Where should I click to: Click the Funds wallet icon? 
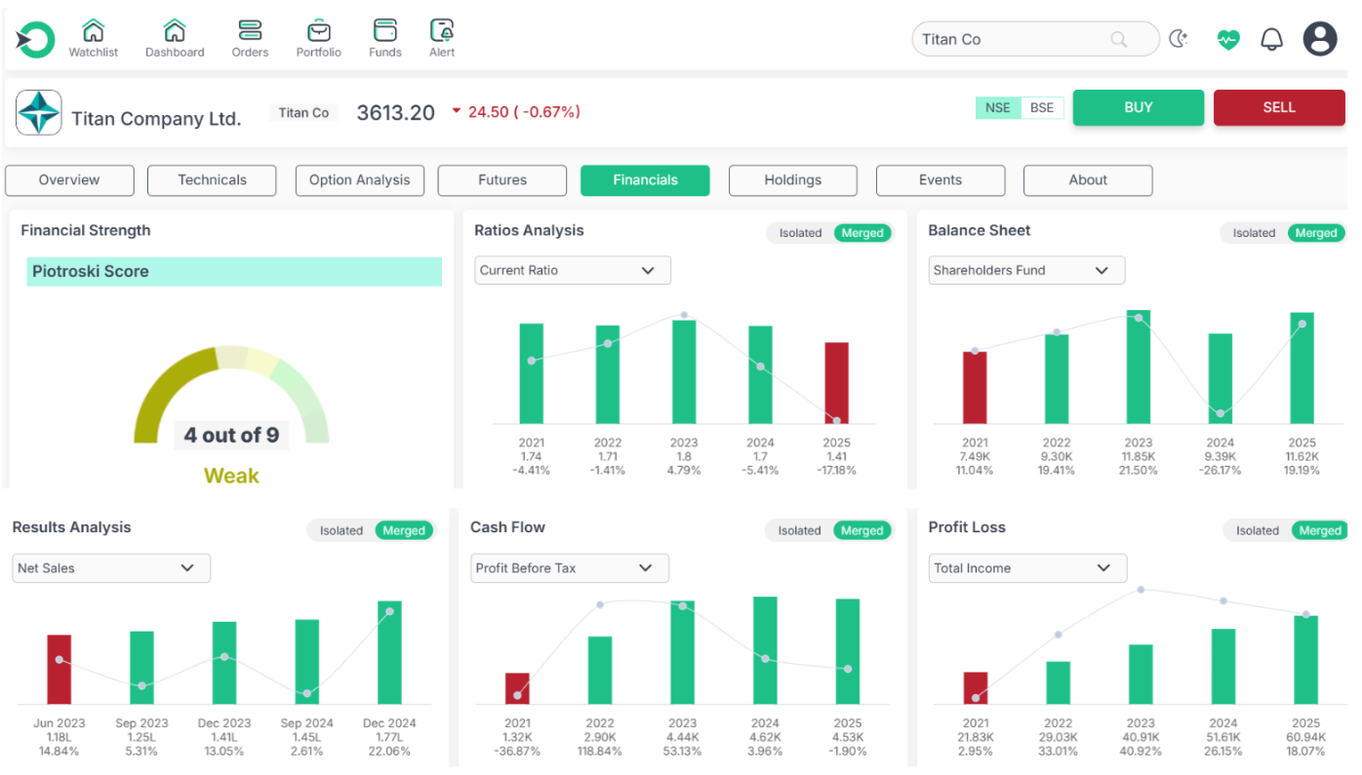pos(385,30)
